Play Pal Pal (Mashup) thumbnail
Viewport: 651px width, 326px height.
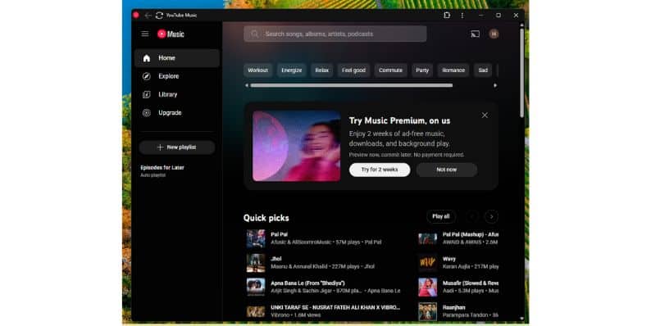[428, 238]
